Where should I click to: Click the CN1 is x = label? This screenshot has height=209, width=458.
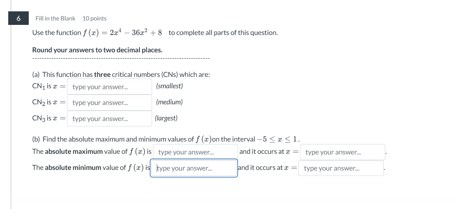(x=48, y=86)
